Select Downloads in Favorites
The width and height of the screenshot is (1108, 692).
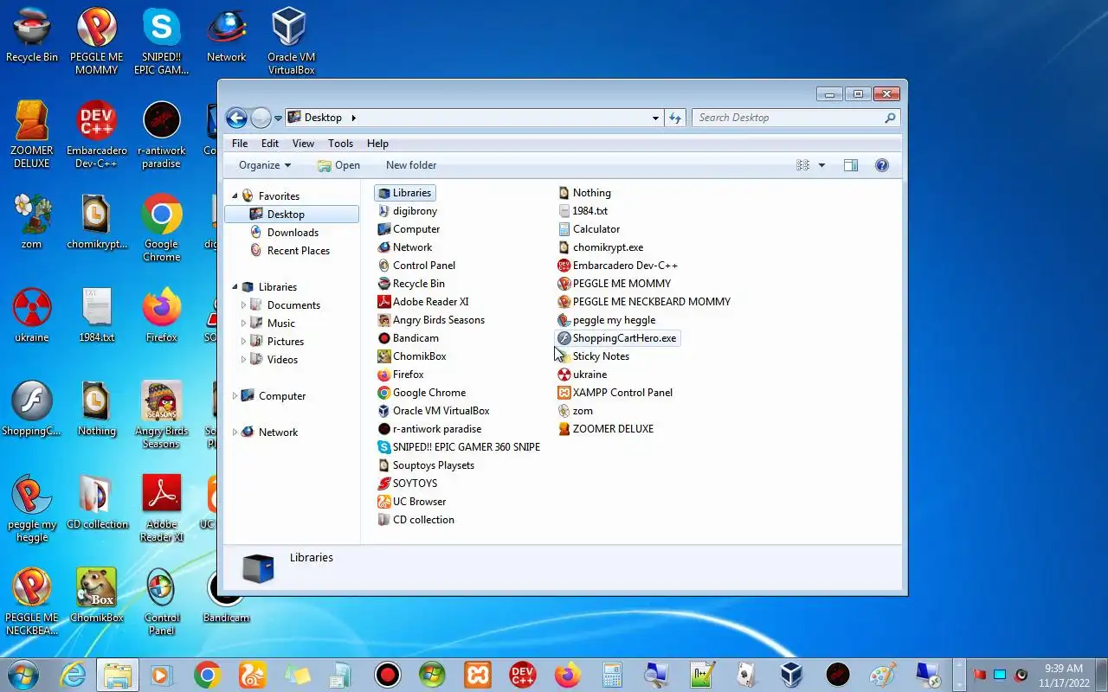coord(293,233)
